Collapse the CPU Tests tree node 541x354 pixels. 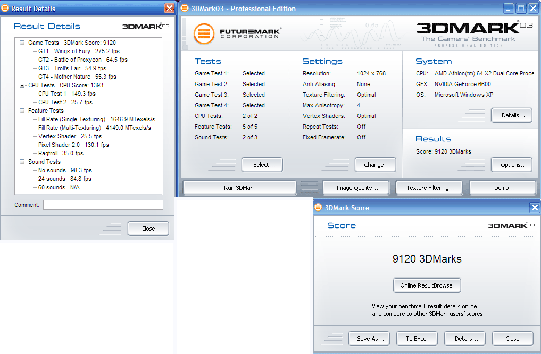tap(22, 85)
